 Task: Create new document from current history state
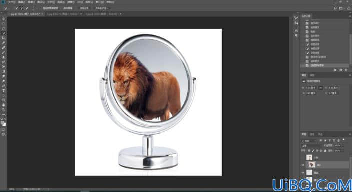[335, 70]
